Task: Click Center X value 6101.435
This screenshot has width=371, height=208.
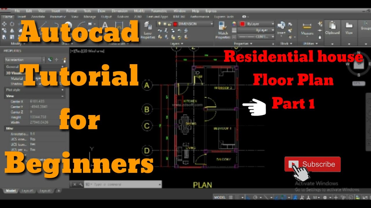Action: click(x=37, y=102)
